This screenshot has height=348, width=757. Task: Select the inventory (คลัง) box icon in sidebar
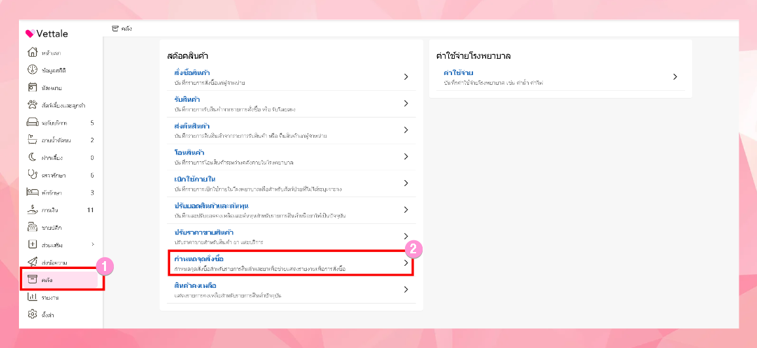(x=32, y=279)
